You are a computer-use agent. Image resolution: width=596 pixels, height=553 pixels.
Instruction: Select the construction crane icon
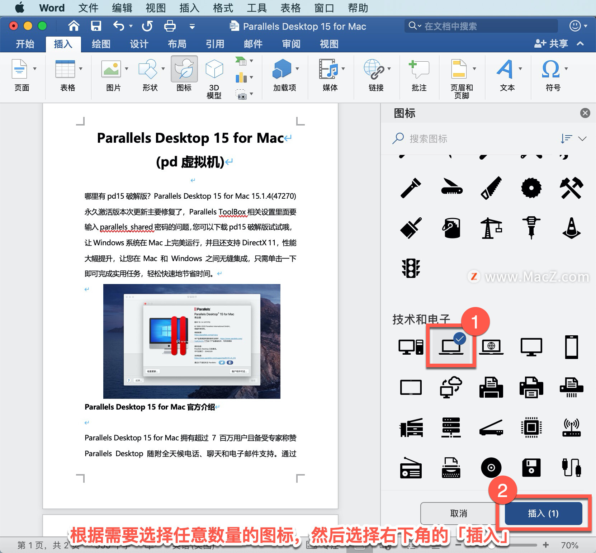coord(491,228)
